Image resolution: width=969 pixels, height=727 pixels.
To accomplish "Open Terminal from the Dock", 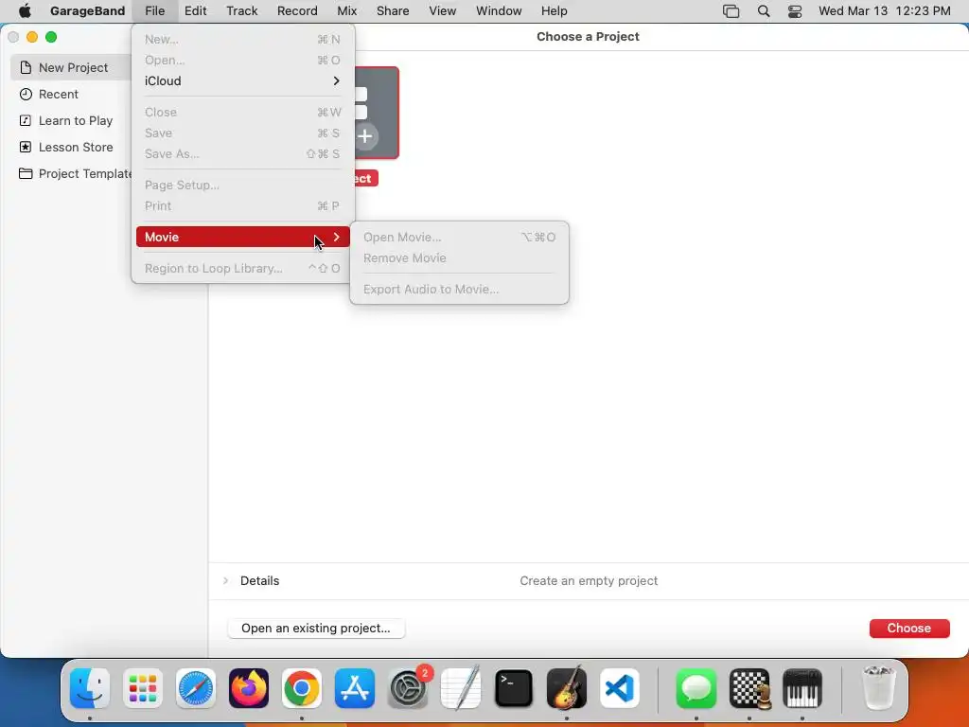I will [514, 688].
